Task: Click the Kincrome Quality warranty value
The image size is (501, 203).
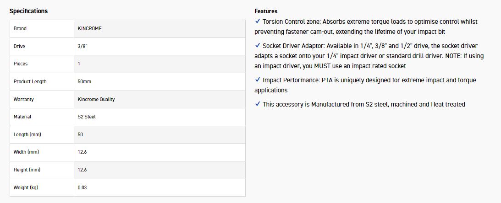Action: pos(96,99)
